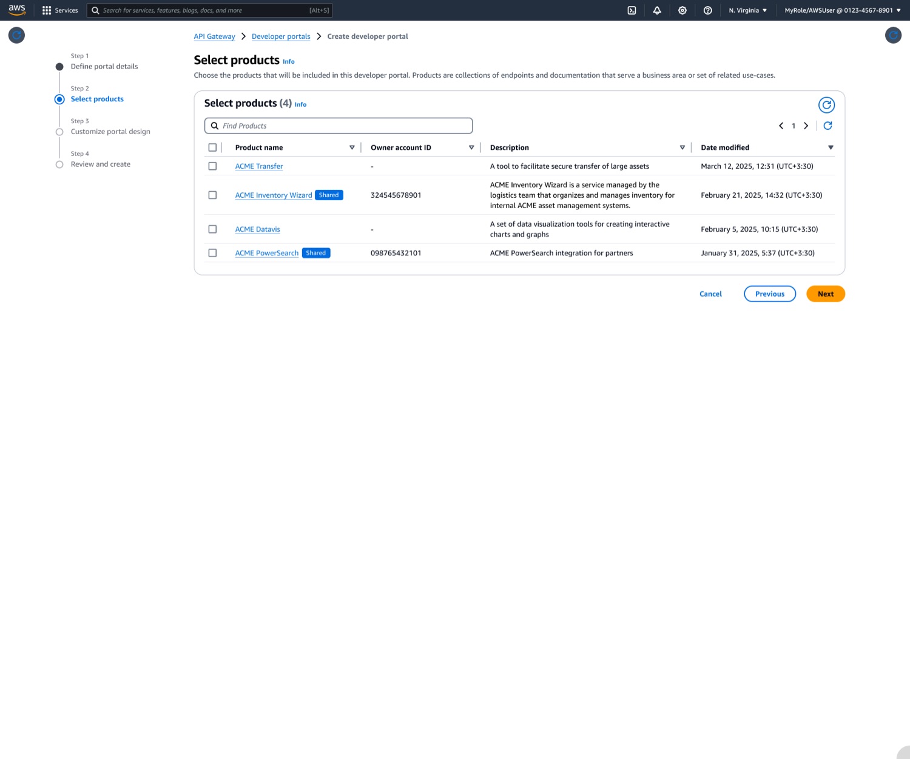This screenshot has height=759, width=910.
Task: Click the search magnifier in Find Products
Action: coord(214,126)
